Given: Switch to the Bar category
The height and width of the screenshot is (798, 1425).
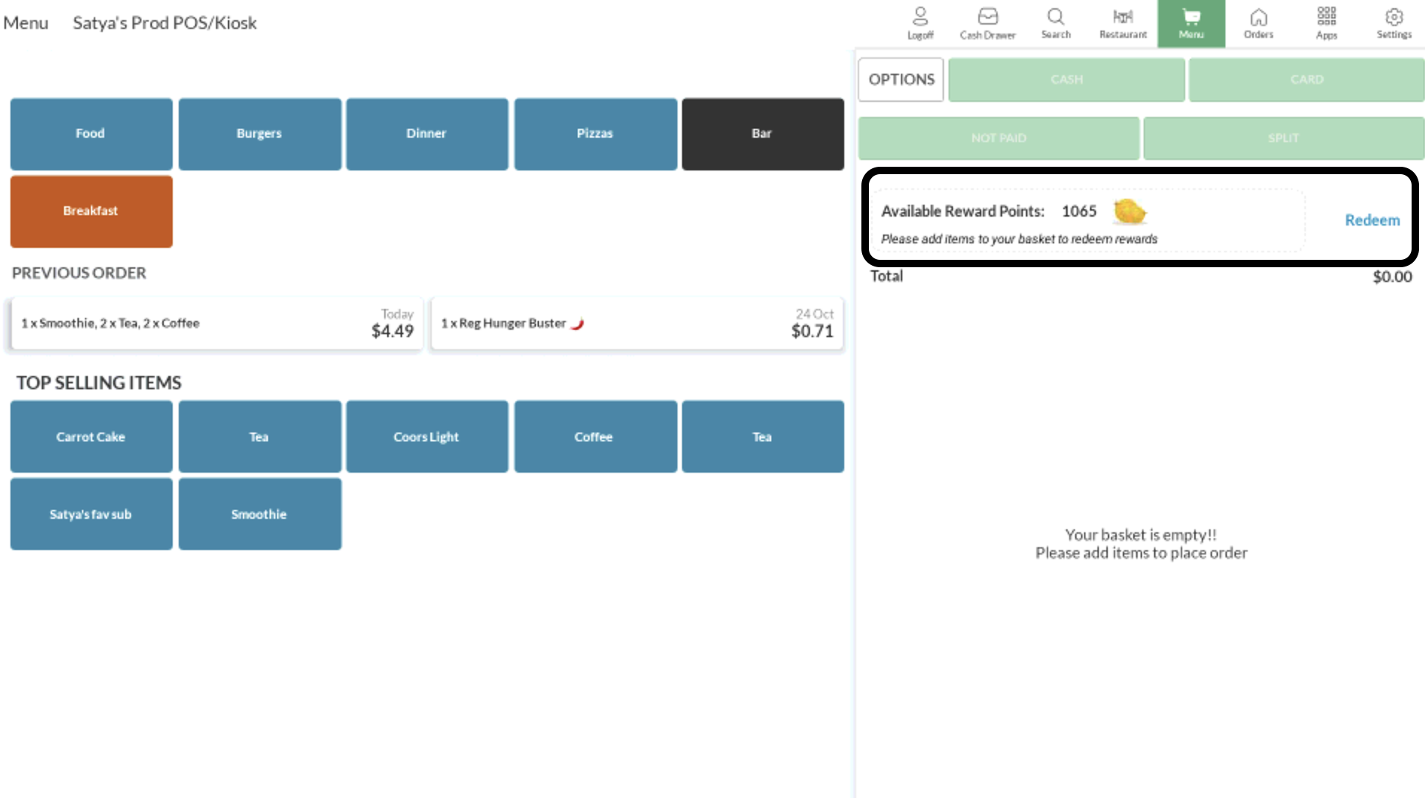Looking at the screenshot, I should tap(762, 134).
